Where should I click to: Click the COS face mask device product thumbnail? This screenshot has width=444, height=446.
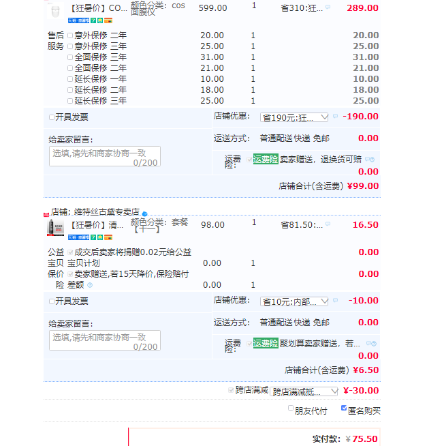(54, 10)
